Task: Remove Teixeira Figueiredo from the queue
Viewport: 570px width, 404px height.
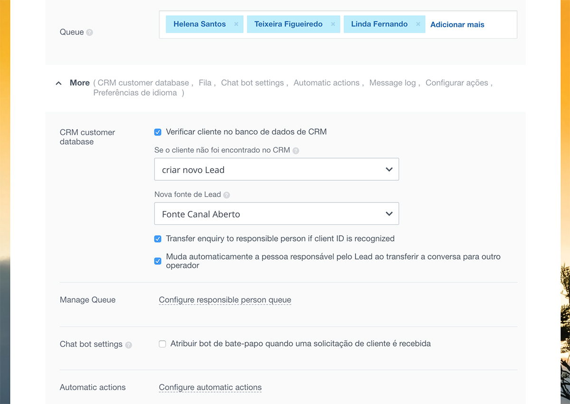Action: (333, 24)
